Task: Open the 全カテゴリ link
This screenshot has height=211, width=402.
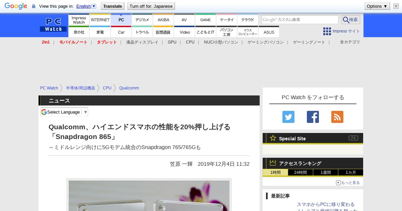Action: [x=350, y=42]
